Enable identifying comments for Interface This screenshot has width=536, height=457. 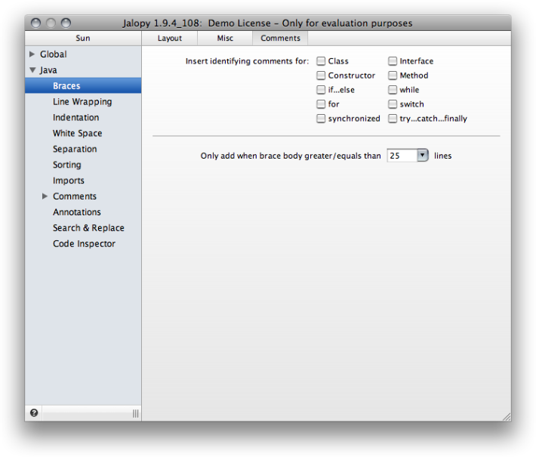393,61
